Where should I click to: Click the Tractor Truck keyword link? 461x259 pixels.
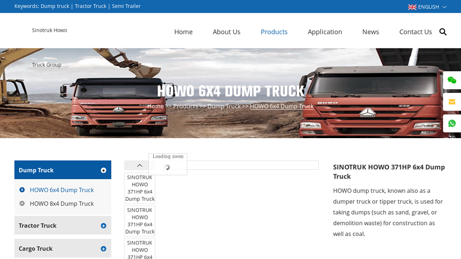point(90,6)
